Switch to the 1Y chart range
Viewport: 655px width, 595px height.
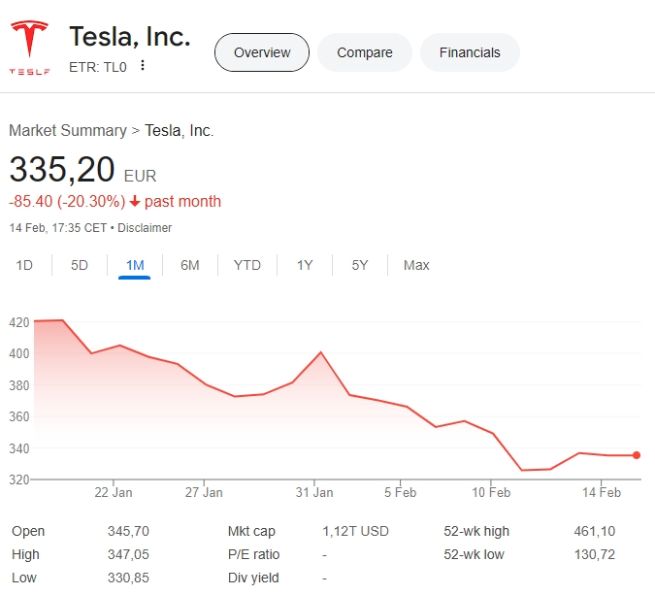coord(305,265)
